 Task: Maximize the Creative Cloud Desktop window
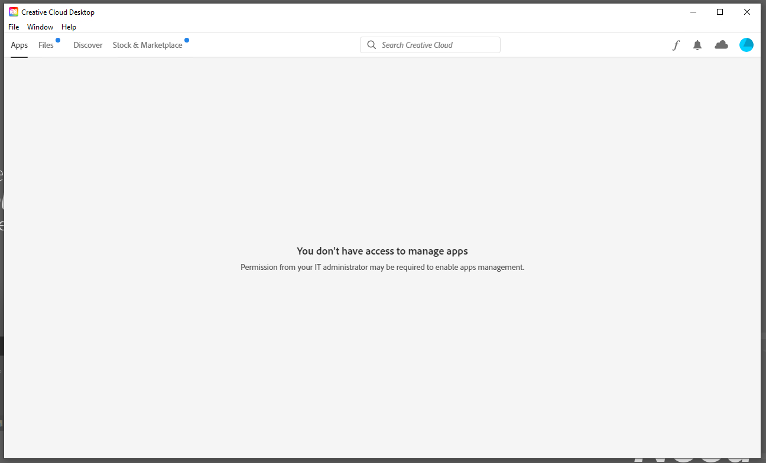point(720,12)
